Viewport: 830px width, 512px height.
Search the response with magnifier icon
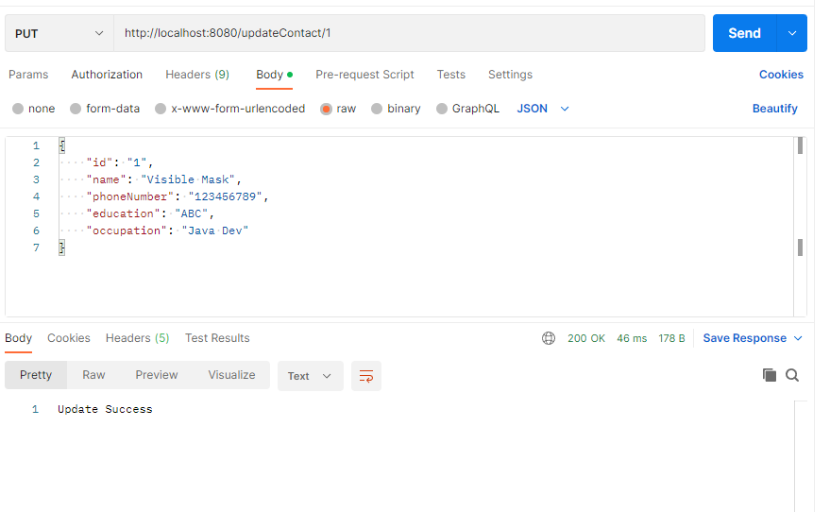click(x=792, y=375)
